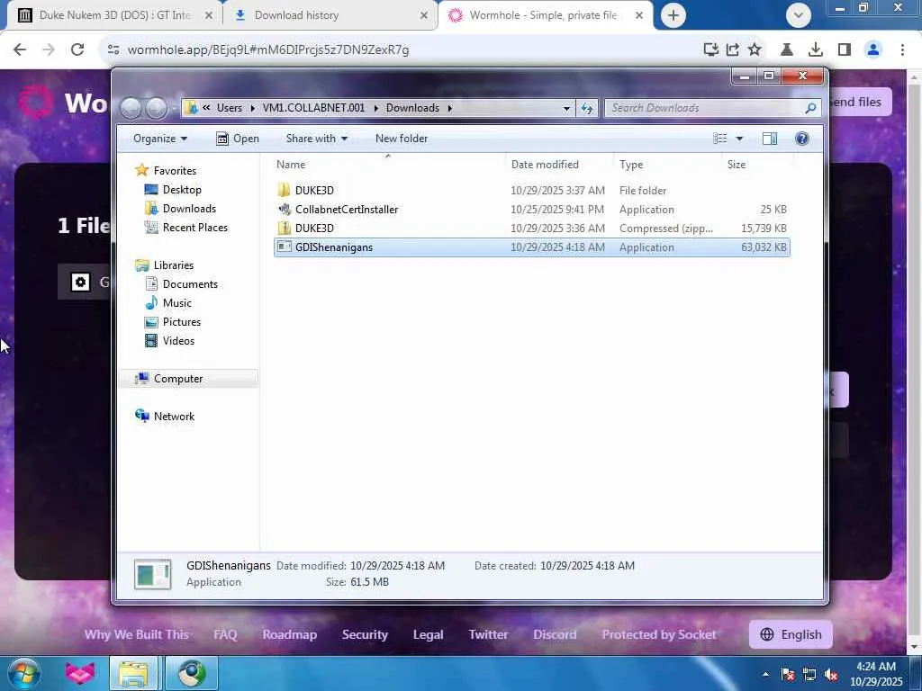The width and height of the screenshot is (922, 691).
Task: Switch to the Download history tab
Action: (x=331, y=15)
